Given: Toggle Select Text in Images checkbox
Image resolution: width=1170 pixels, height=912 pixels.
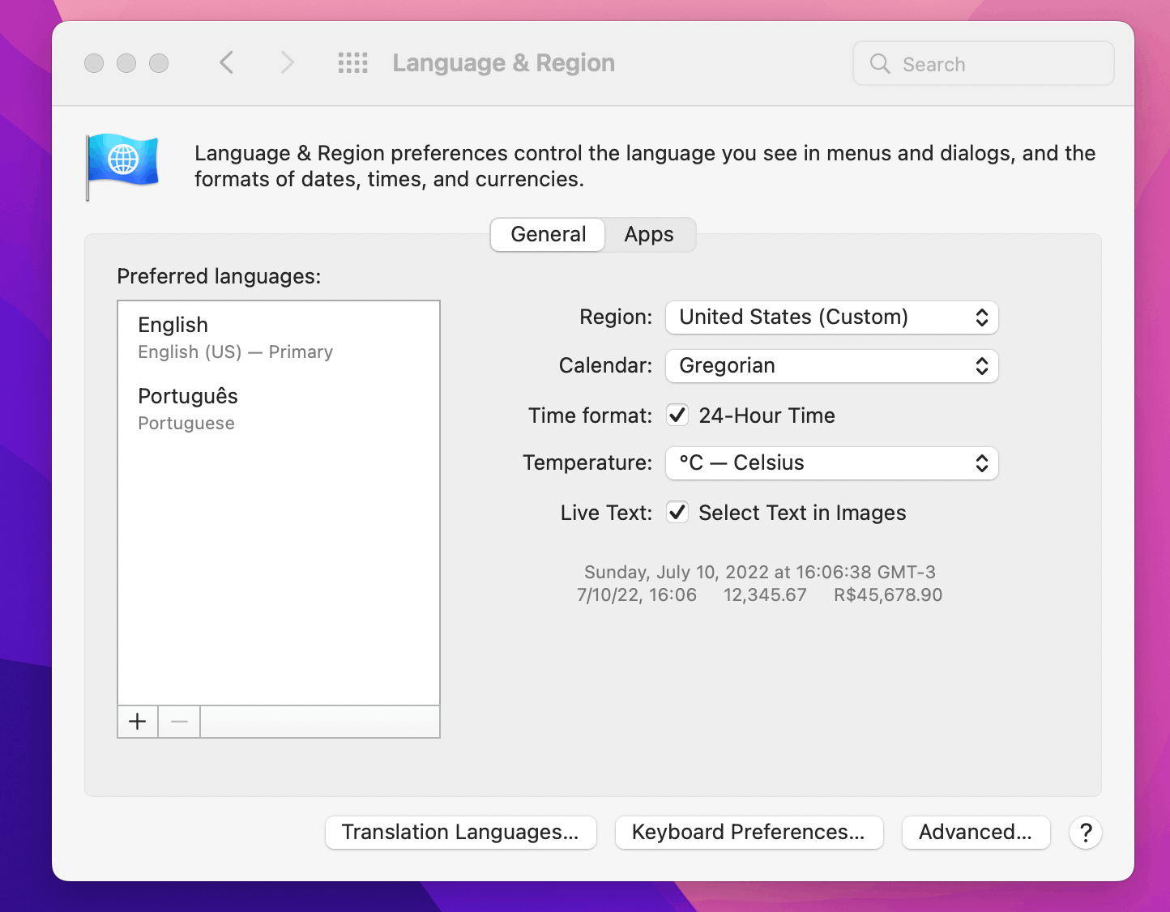Looking at the screenshot, I should tap(677, 513).
